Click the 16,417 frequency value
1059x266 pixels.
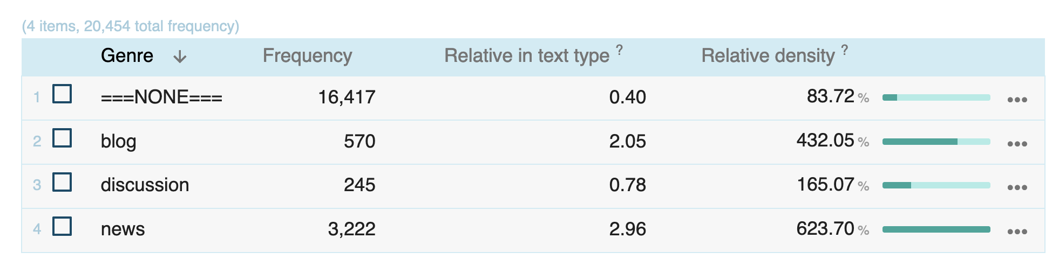347,97
